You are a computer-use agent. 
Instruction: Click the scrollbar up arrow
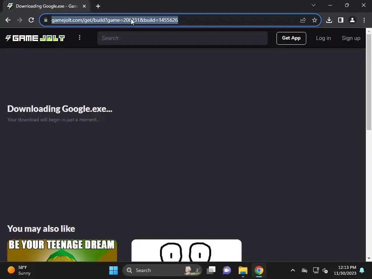[369, 31]
